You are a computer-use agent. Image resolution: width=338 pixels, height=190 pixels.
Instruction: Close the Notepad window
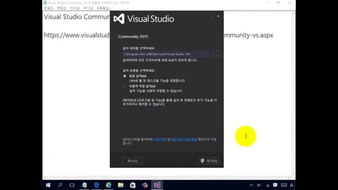tap(290, 3)
